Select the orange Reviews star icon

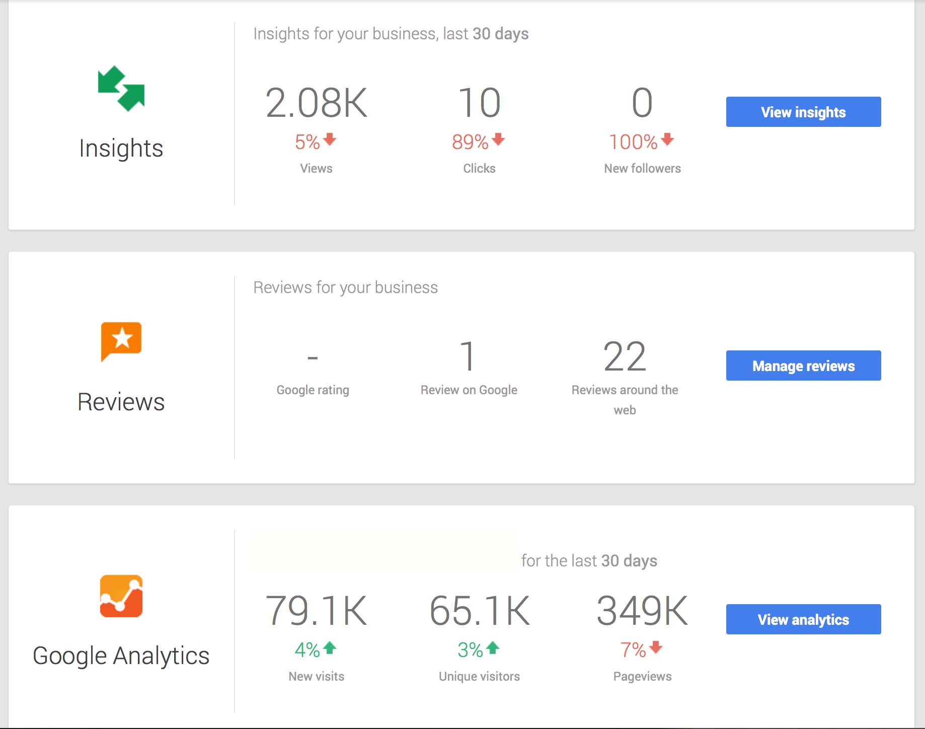pos(121,341)
